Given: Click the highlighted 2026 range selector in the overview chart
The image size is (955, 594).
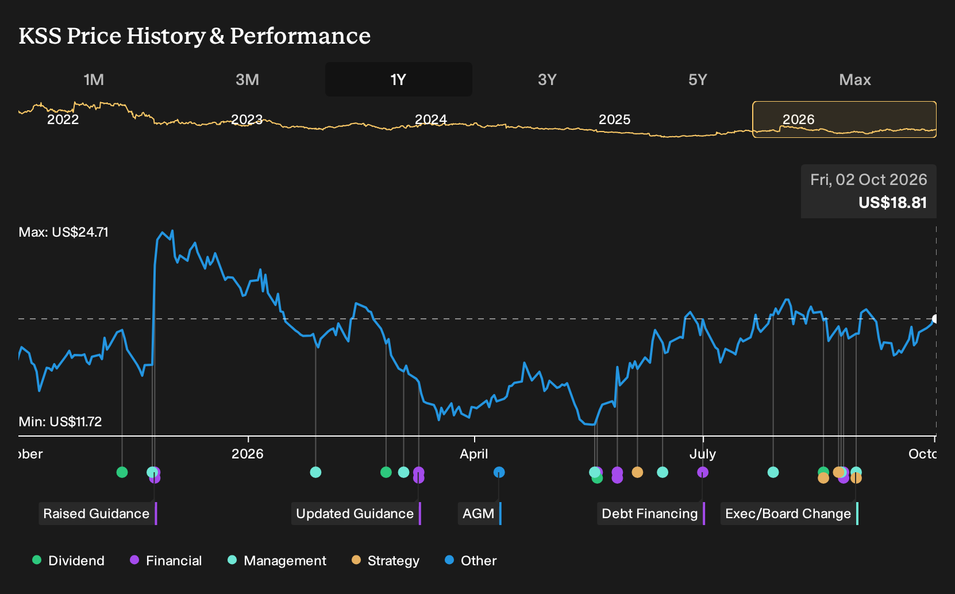Looking at the screenshot, I should tap(845, 119).
